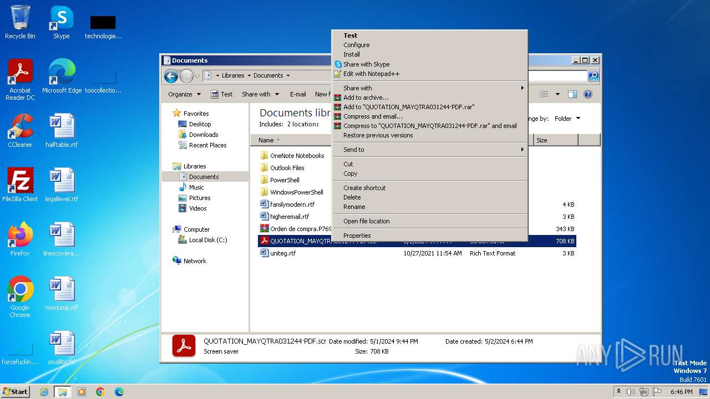Viewport: 710px width, 399px height.
Task: Select halftable.rtf desktop file
Action: click(x=62, y=130)
